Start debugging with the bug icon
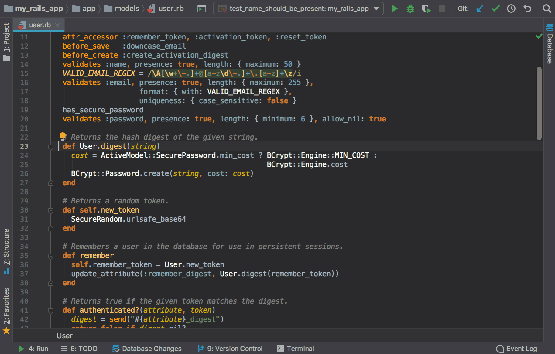The image size is (555, 354). coord(410,9)
